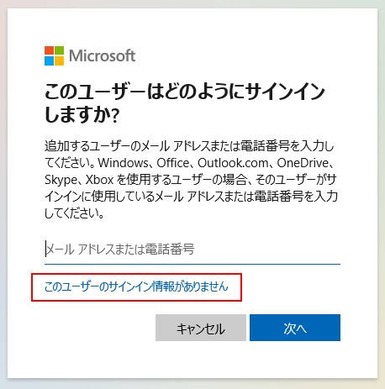Click the green square of Microsoft logo
The width and height of the screenshot is (385, 389).
pos(59,50)
